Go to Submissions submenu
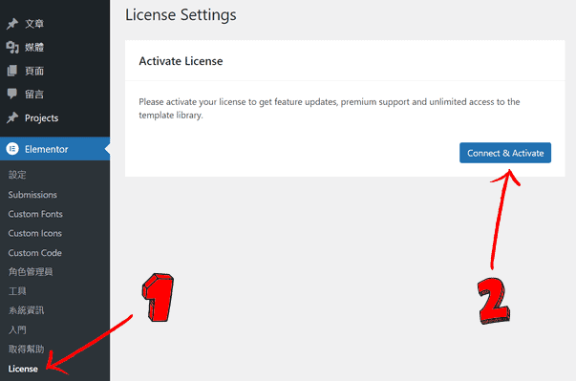576x381 pixels. point(32,195)
